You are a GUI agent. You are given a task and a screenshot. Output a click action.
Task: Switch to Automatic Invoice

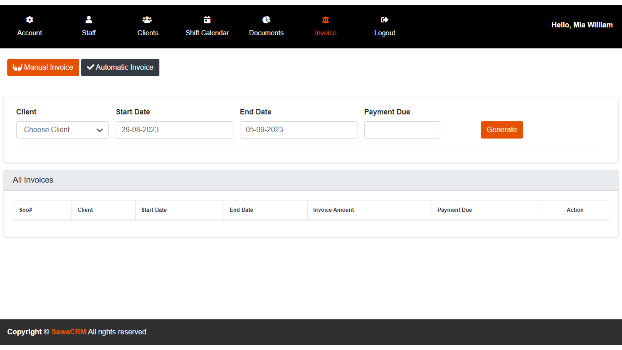pos(120,67)
